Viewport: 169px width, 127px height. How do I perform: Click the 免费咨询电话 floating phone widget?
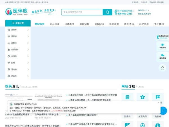tap(163, 37)
